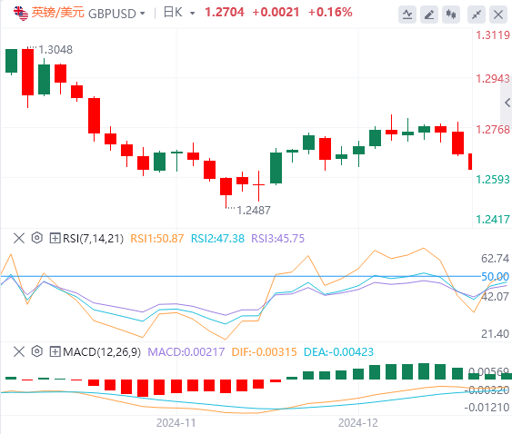Select the 2024-11 date marker

coord(176,423)
